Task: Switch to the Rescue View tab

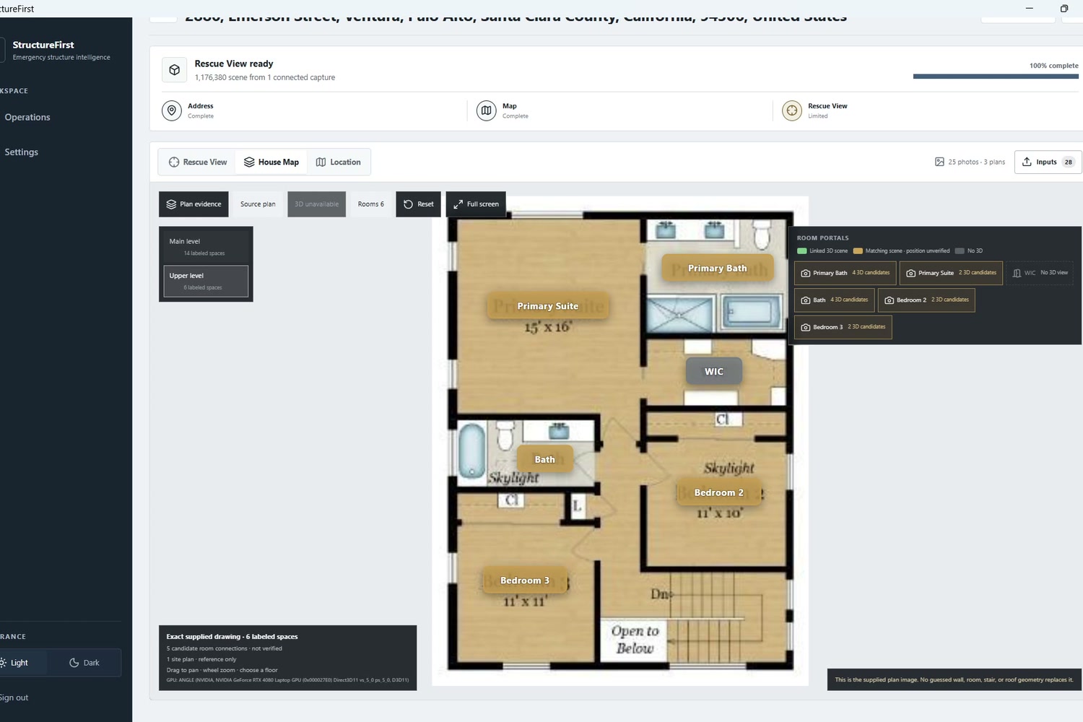Action: pos(198,162)
